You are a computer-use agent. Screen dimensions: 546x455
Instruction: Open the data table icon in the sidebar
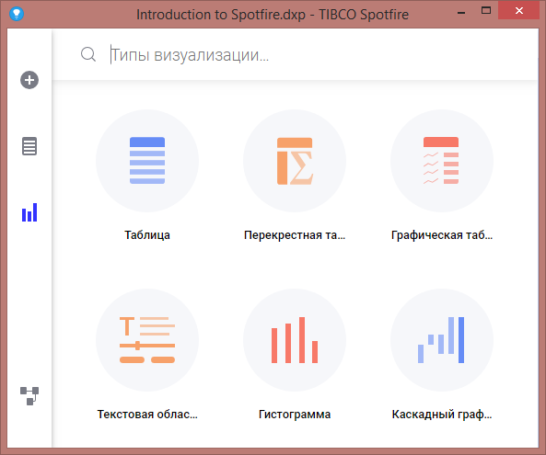(x=29, y=146)
